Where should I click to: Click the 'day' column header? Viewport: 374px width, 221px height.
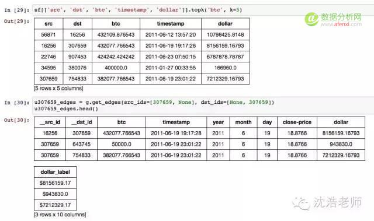click(x=267, y=122)
